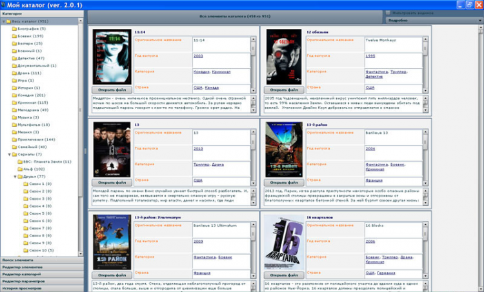Select the Игра (1) category
484x292 pixels.
26,81
